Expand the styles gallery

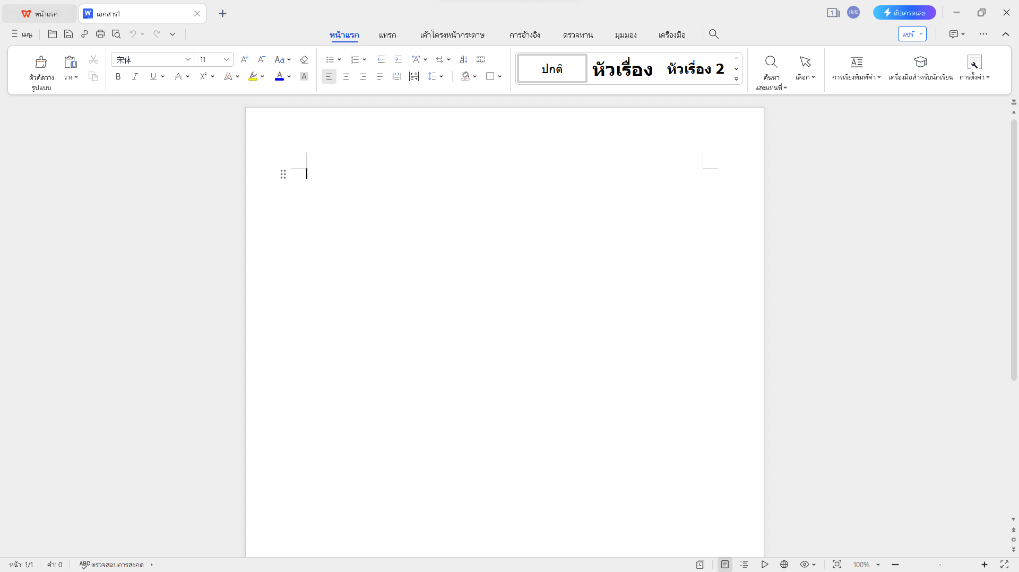[x=736, y=78]
